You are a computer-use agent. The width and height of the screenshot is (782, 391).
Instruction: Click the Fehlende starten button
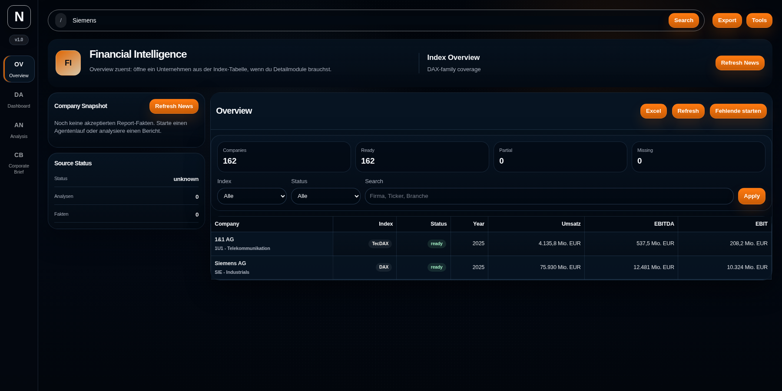pyautogui.click(x=738, y=111)
